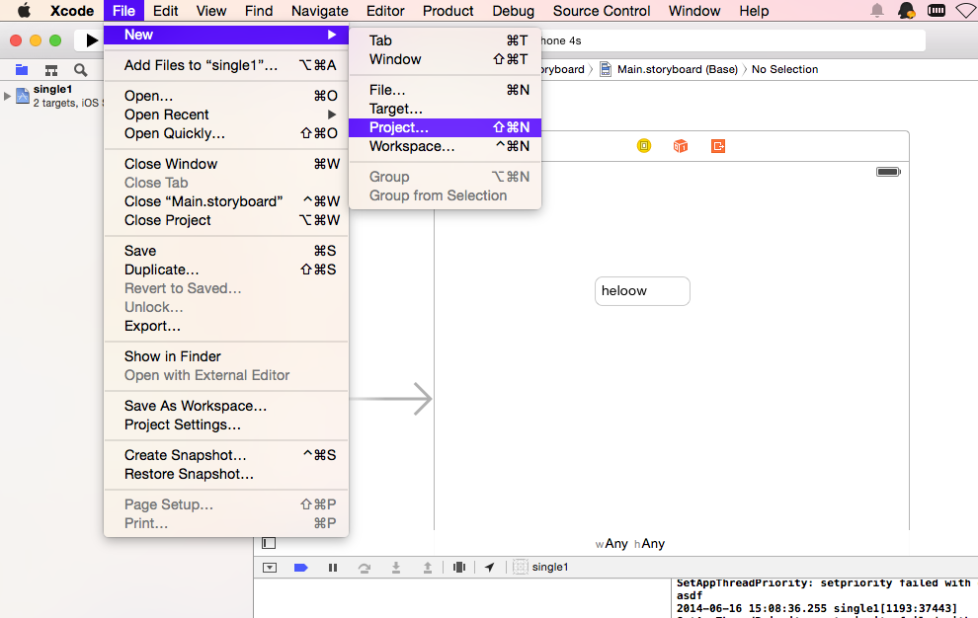Choose Target… in the New submenu
The width and height of the screenshot is (978, 618).
tap(445, 109)
